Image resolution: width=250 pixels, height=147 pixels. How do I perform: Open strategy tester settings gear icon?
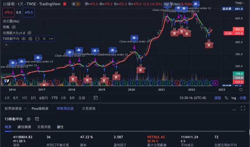click(x=28, y=119)
